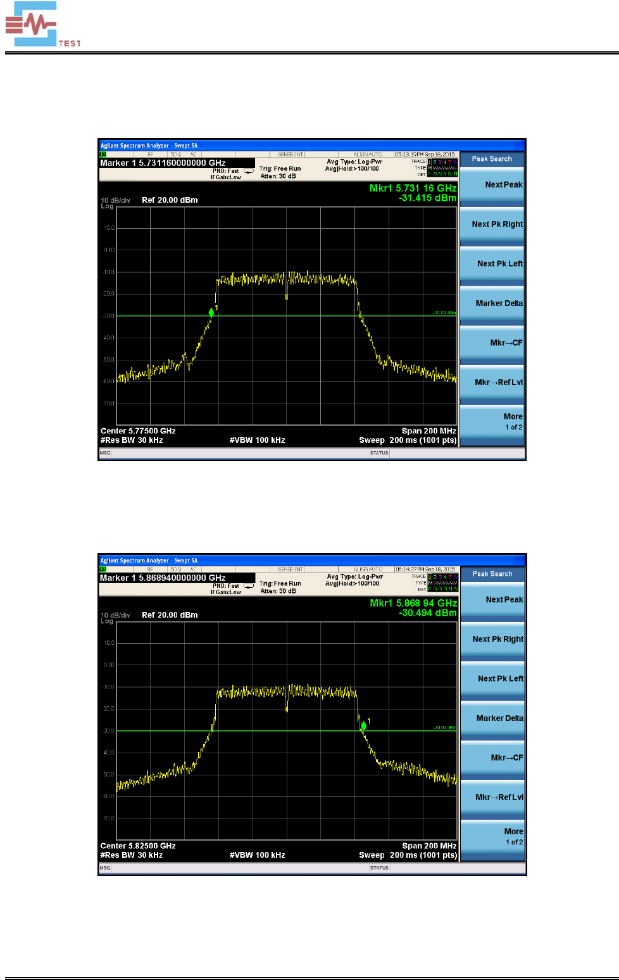
Task: Choose Marker Delta in lower analyzer
Action: pyautogui.click(x=492, y=719)
